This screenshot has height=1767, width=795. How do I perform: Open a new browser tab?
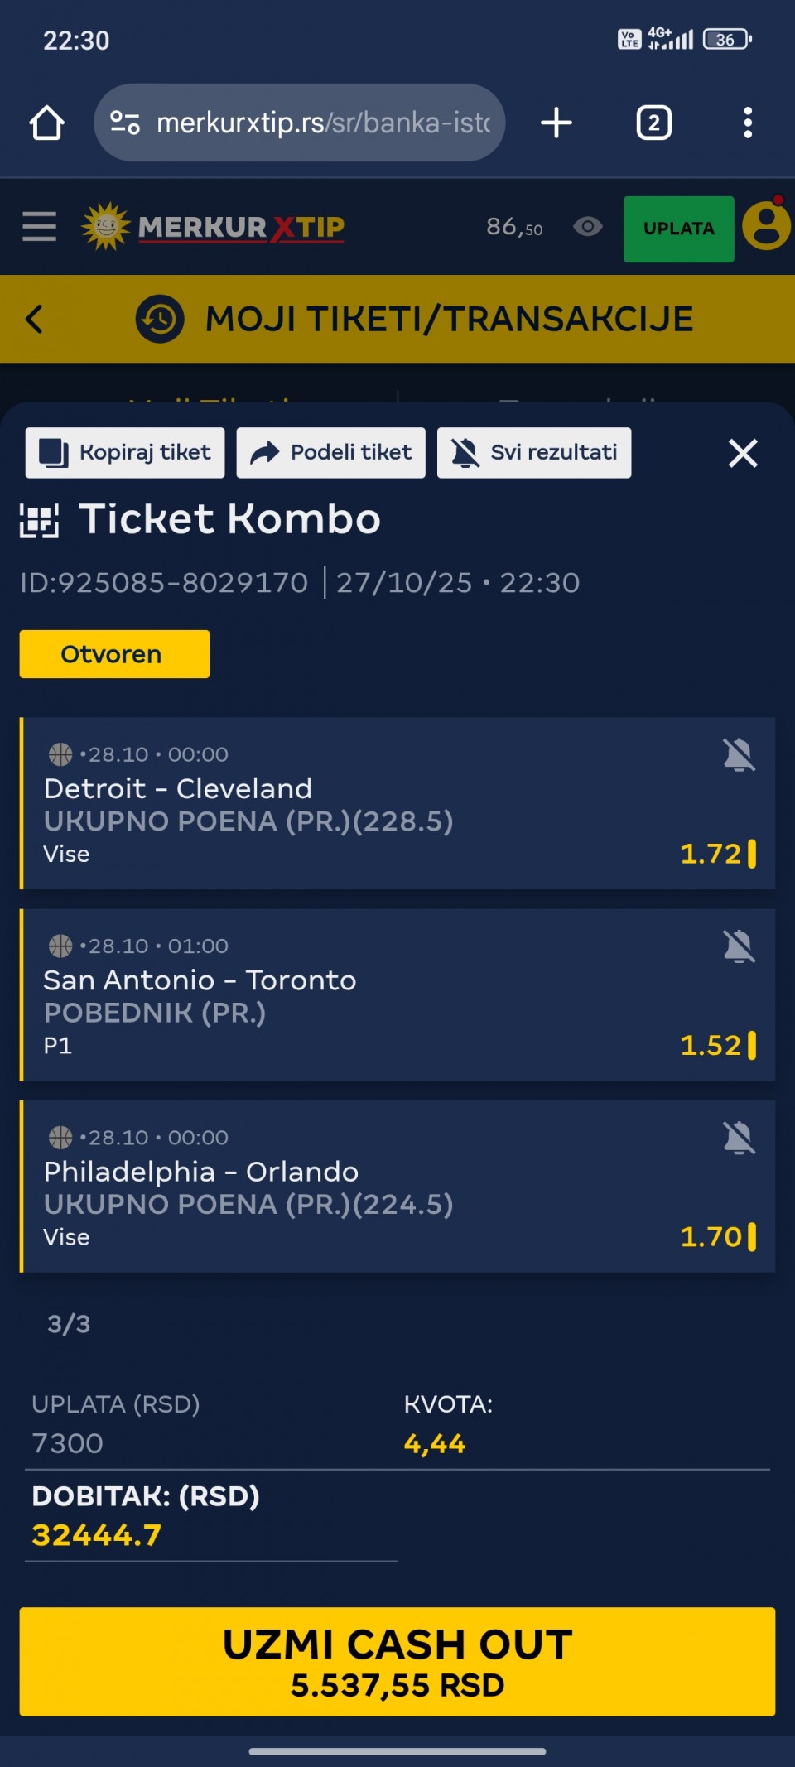click(556, 123)
